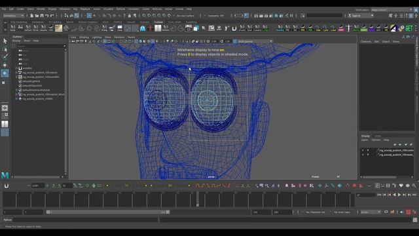Click the Undo arrow in status line
Screen dimensions: 419x236
(x=47, y=16)
